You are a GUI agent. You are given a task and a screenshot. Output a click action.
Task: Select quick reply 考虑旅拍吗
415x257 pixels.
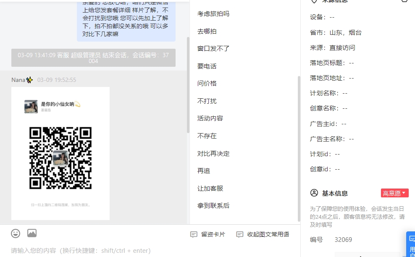pos(213,14)
